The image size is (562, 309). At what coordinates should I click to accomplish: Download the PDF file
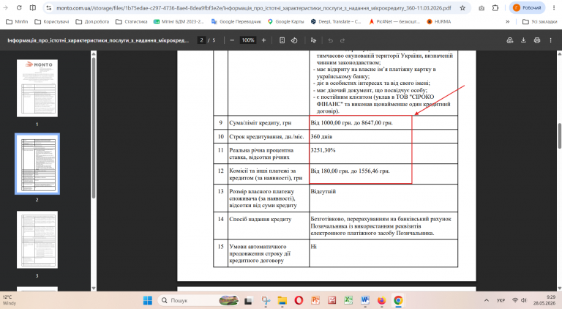click(523, 40)
